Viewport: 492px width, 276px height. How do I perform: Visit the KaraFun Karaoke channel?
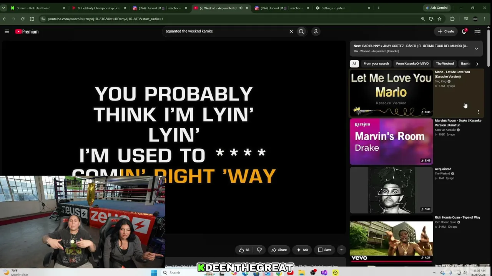point(445,130)
